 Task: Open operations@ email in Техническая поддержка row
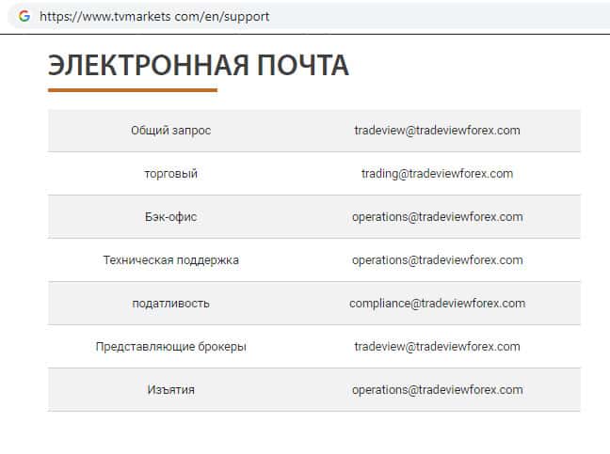[438, 260]
